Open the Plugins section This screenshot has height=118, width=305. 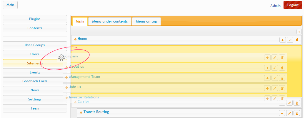pos(35,19)
